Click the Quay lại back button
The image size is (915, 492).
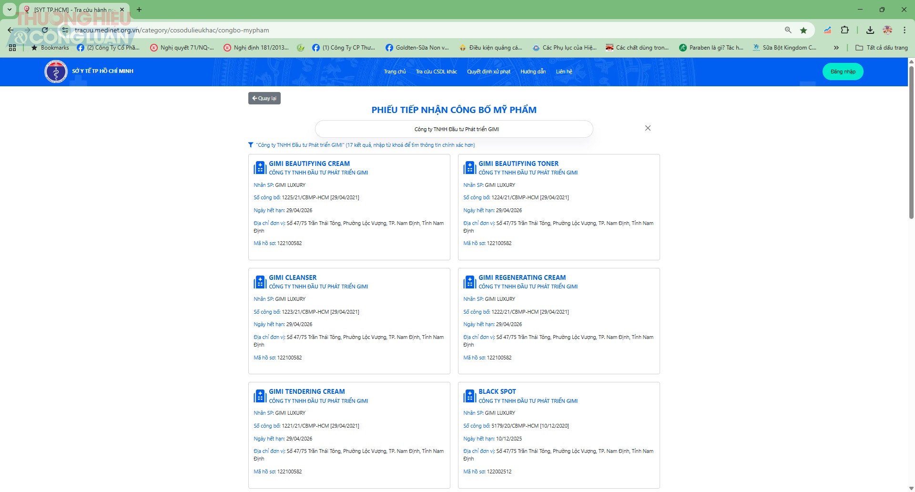[264, 98]
